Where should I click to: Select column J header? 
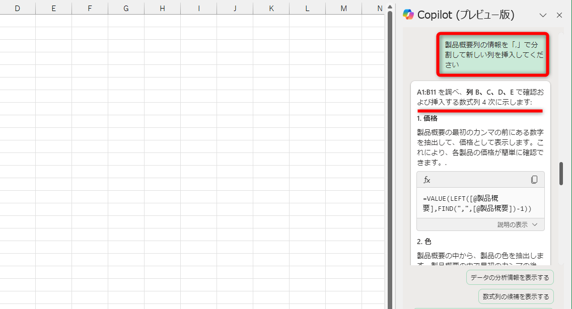[235, 8]
